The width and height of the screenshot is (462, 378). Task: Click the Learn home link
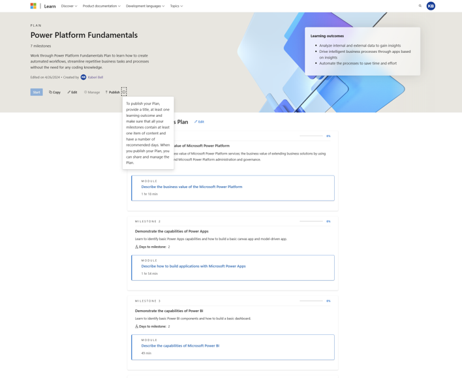[x=50, y=6]
